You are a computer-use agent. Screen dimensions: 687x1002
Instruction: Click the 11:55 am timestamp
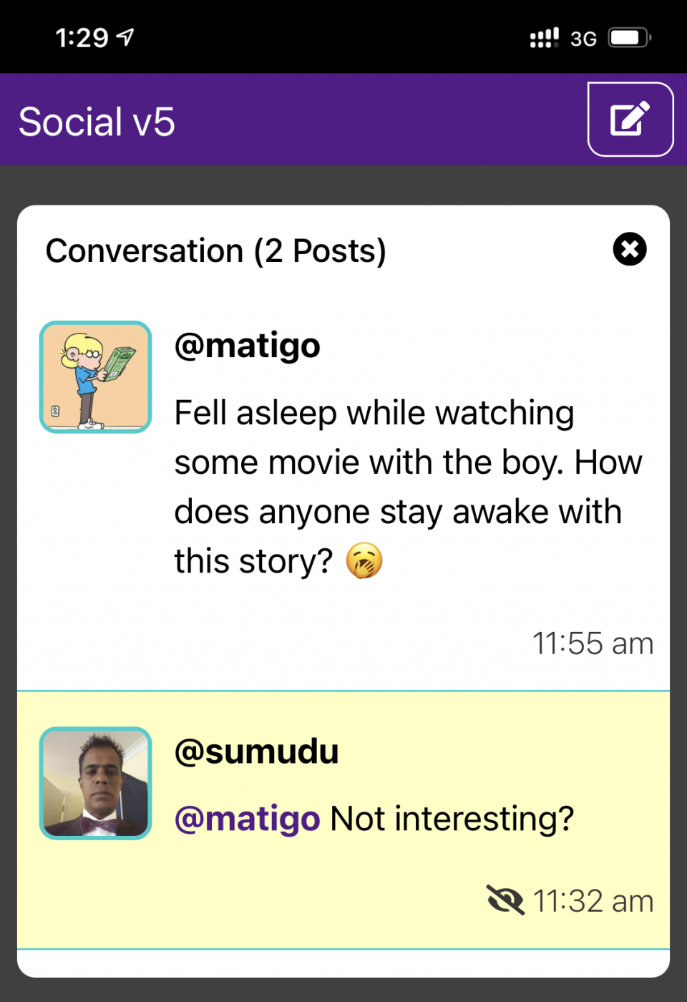pyautogui.click(x=593, y=643)
